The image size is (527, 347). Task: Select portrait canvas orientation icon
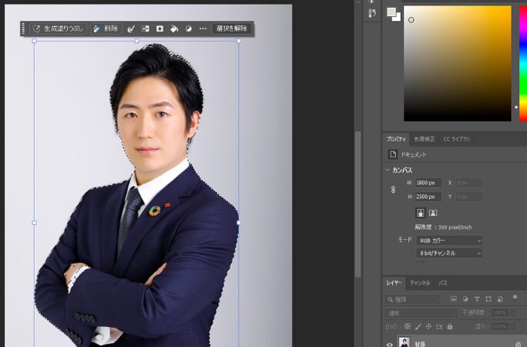coord(421,212)
